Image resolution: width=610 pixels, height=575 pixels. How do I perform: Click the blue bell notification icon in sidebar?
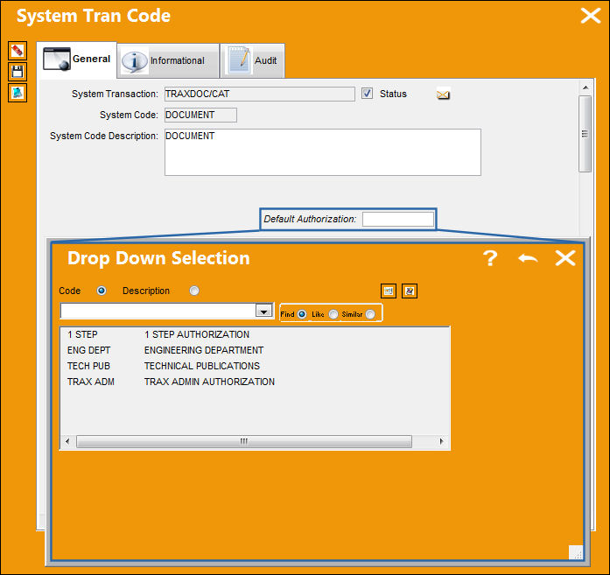18,93
